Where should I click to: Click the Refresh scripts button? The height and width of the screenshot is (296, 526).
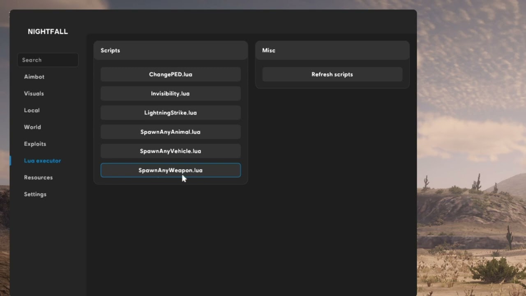[x=332, y=74]
